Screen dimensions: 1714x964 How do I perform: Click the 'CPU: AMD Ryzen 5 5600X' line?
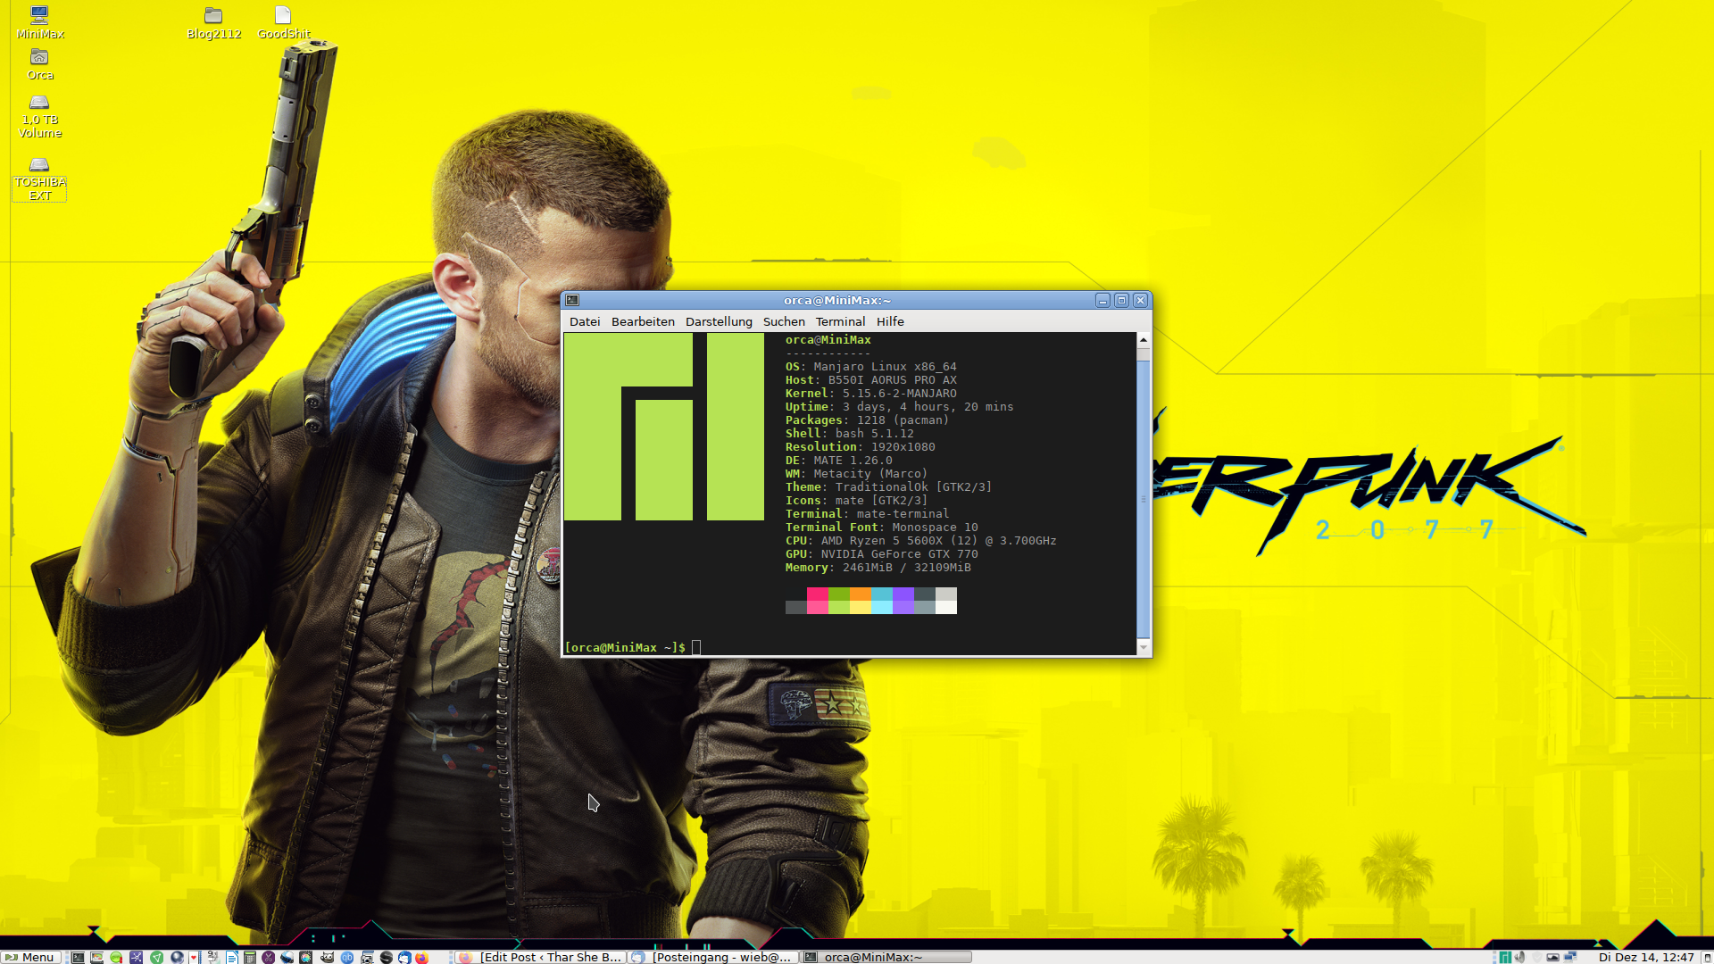coord(920,541)
